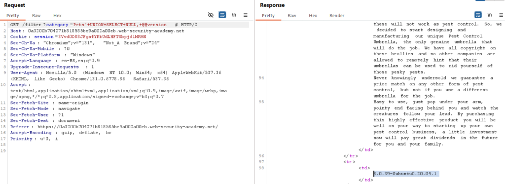
Task: Switch to the Request Hex tab
Action: tap(57, 15)
